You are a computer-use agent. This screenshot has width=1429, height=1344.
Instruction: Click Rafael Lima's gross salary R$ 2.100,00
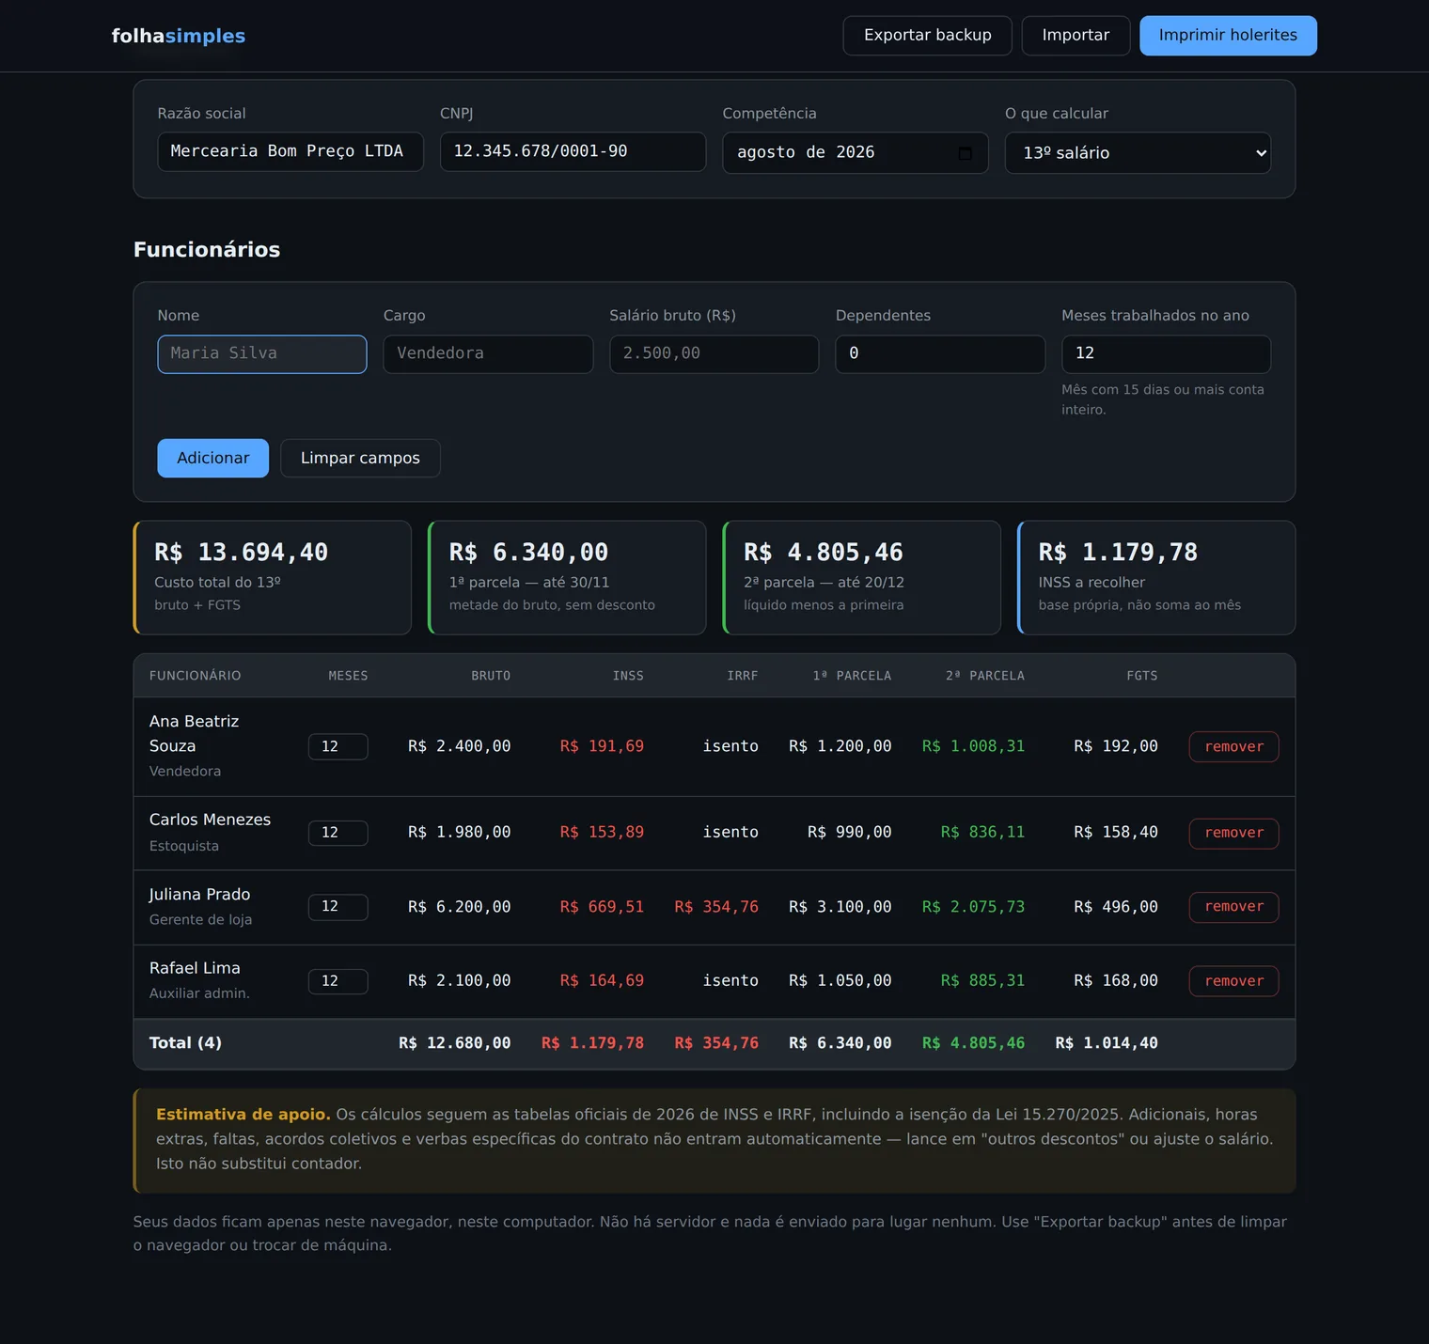(x=460, y=981)
